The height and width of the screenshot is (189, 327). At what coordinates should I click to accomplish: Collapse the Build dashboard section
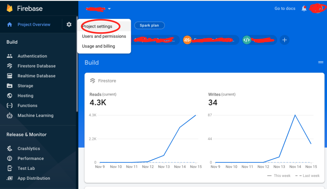click(x=321, y=62)
